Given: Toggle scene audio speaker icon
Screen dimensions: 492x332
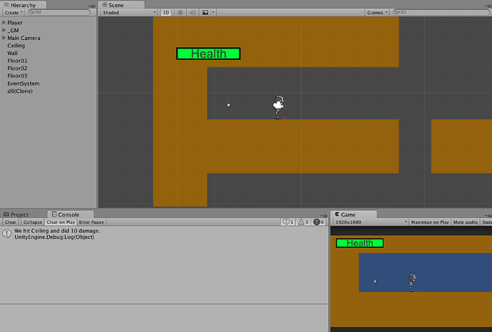Looking at the screenshot, I should pos(193,13).
